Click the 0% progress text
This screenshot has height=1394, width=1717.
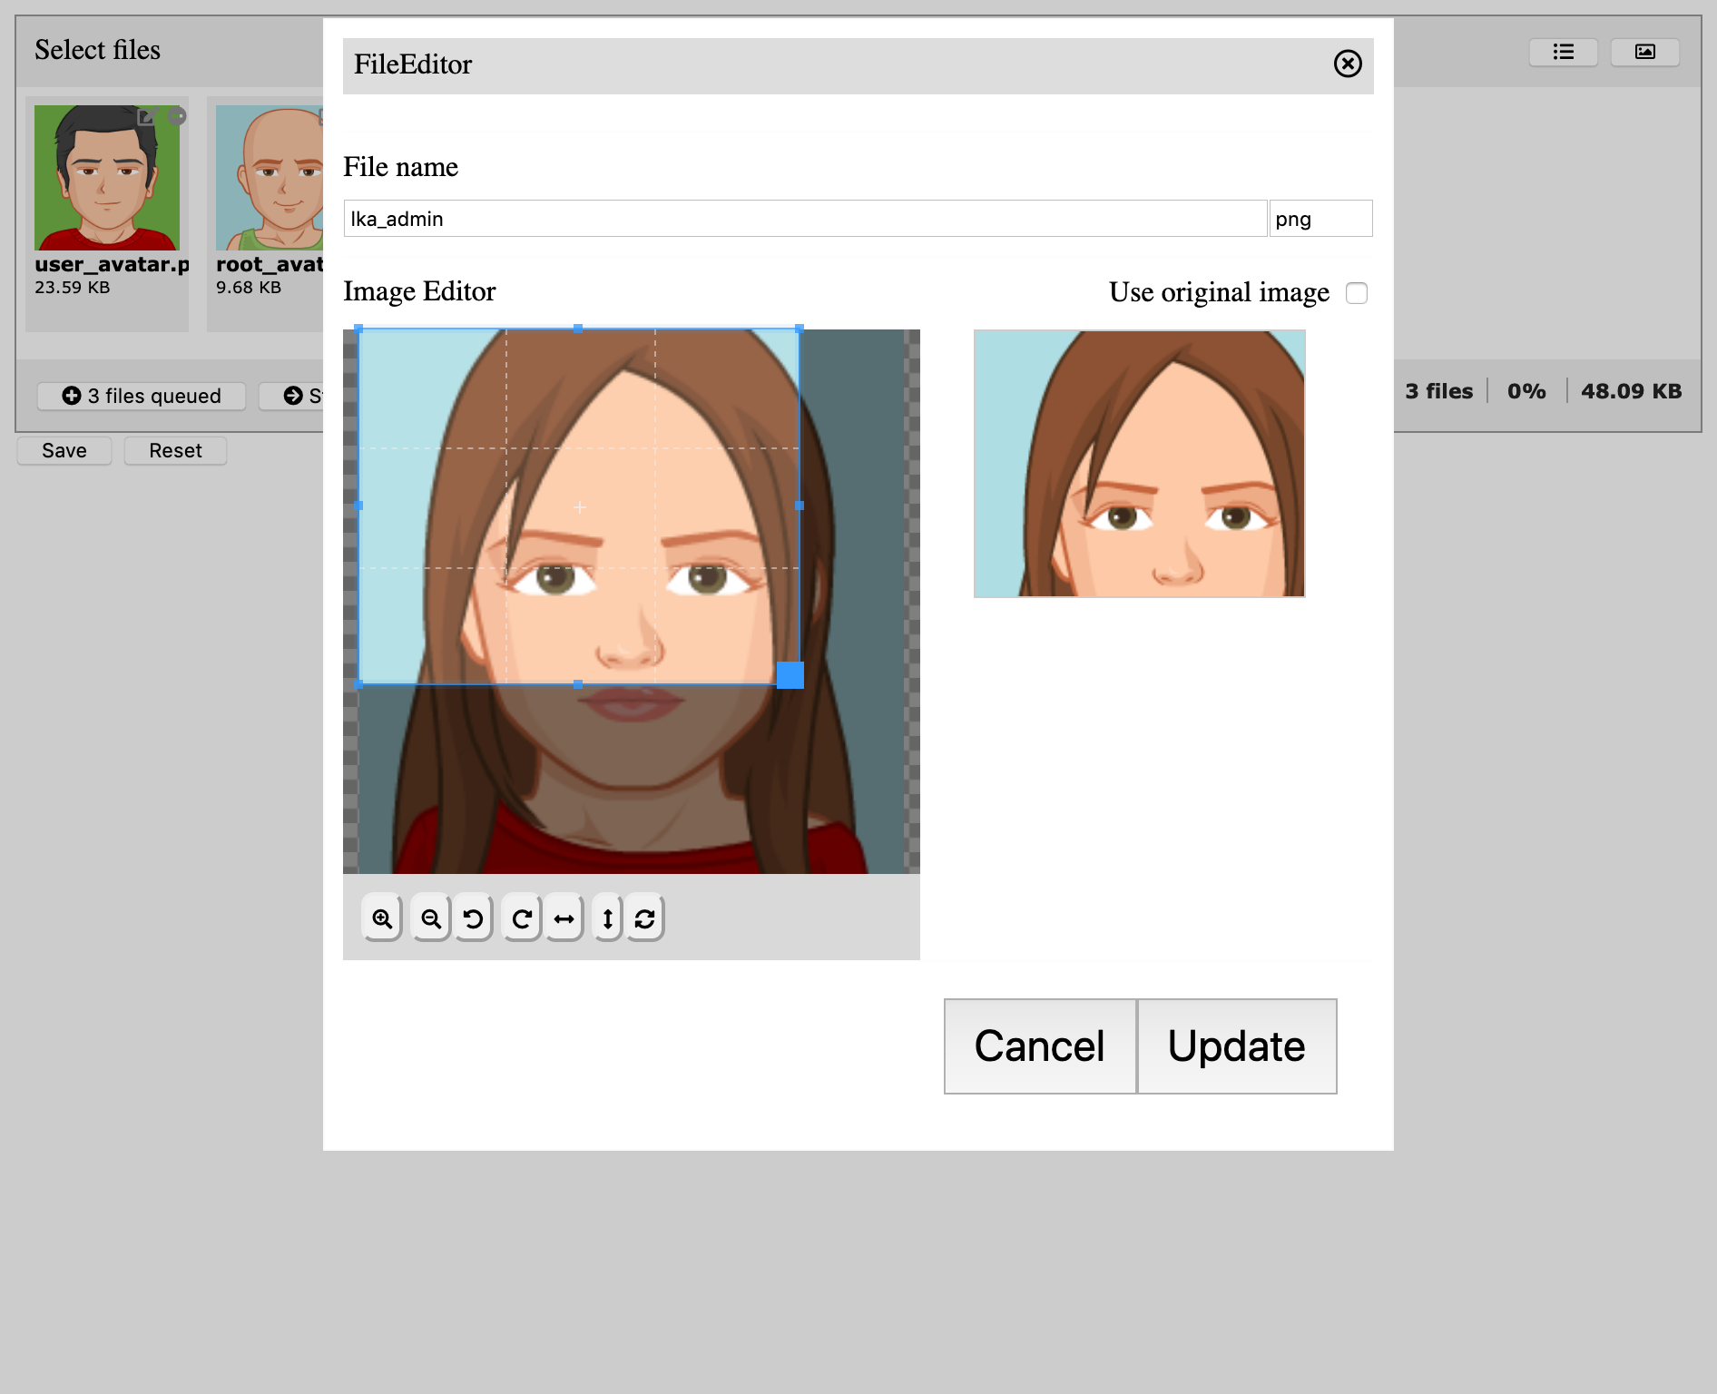pyautogui.click(x=1526, y=391)
